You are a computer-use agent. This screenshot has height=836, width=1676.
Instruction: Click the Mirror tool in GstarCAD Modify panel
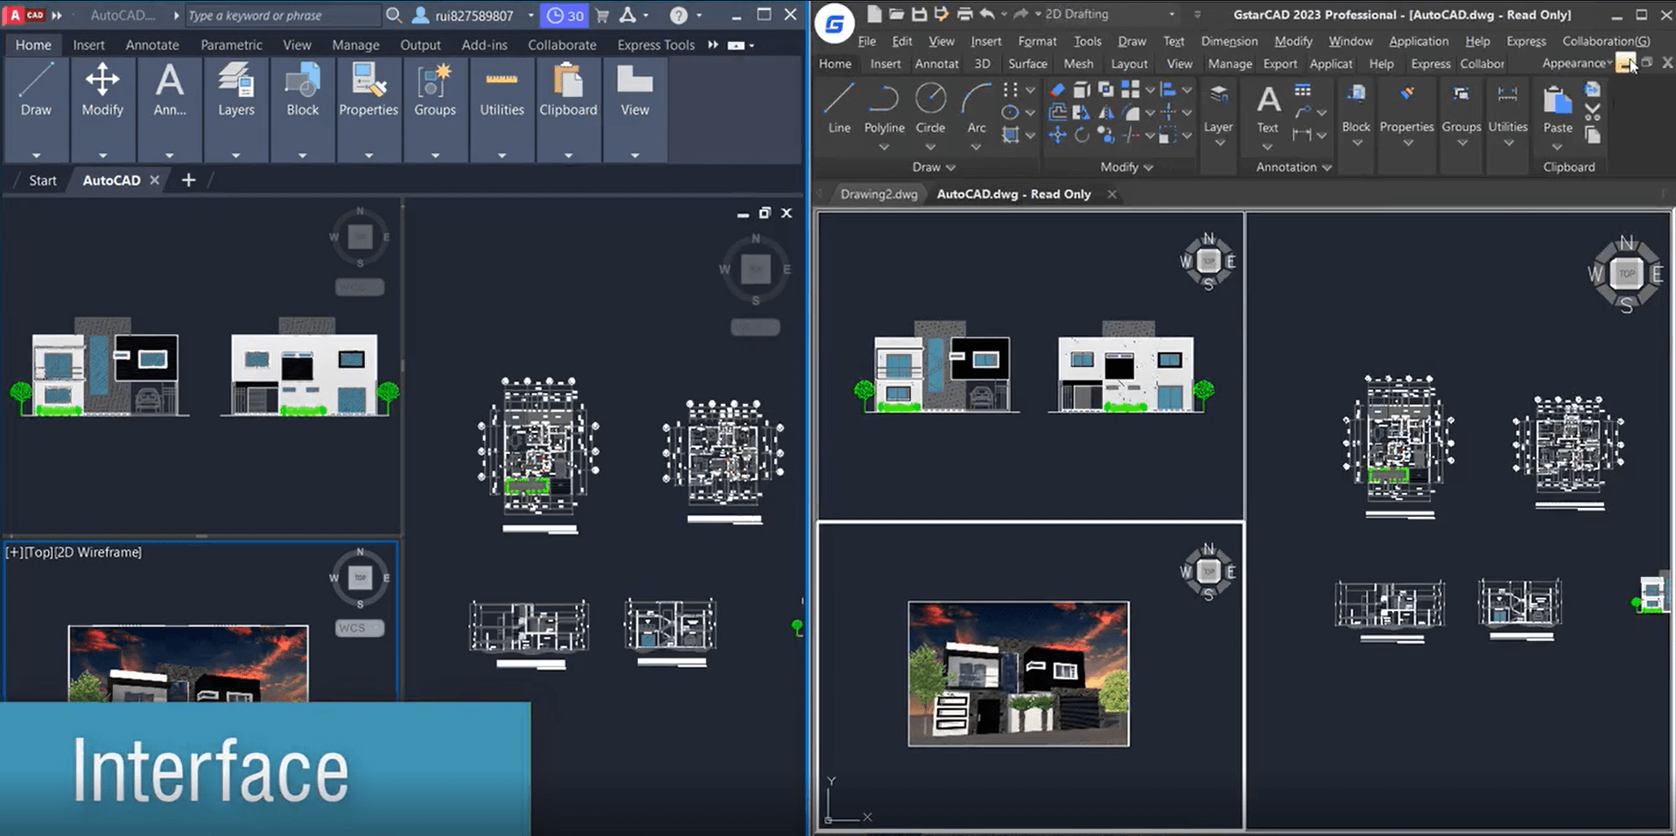point(1106,112)
